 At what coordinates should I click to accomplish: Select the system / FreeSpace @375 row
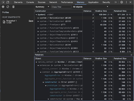click(84, 25)
